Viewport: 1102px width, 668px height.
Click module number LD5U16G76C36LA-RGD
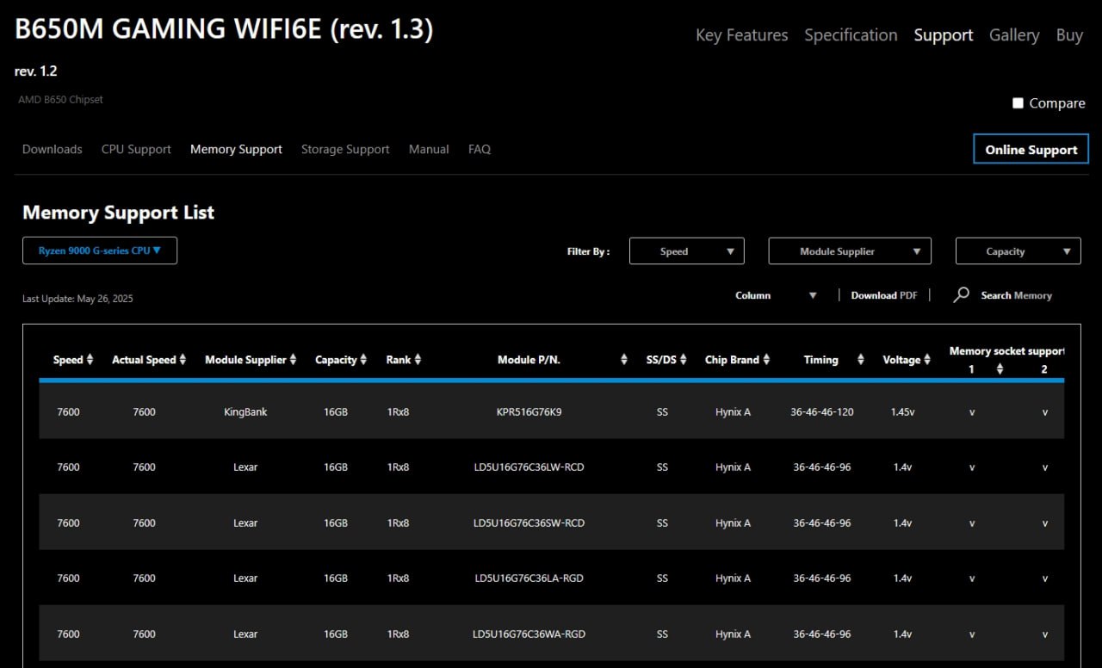pyautogui.click(x=529, y=578)
